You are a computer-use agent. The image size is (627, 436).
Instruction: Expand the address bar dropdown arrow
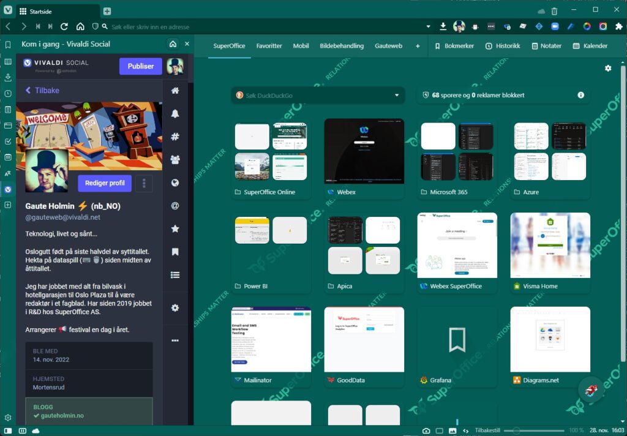tap(428, 27)
